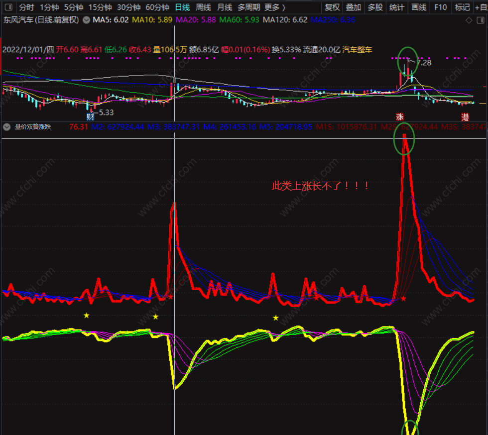Click the 叠加 overlay button
488x435 pixels.
pos(353,7)
